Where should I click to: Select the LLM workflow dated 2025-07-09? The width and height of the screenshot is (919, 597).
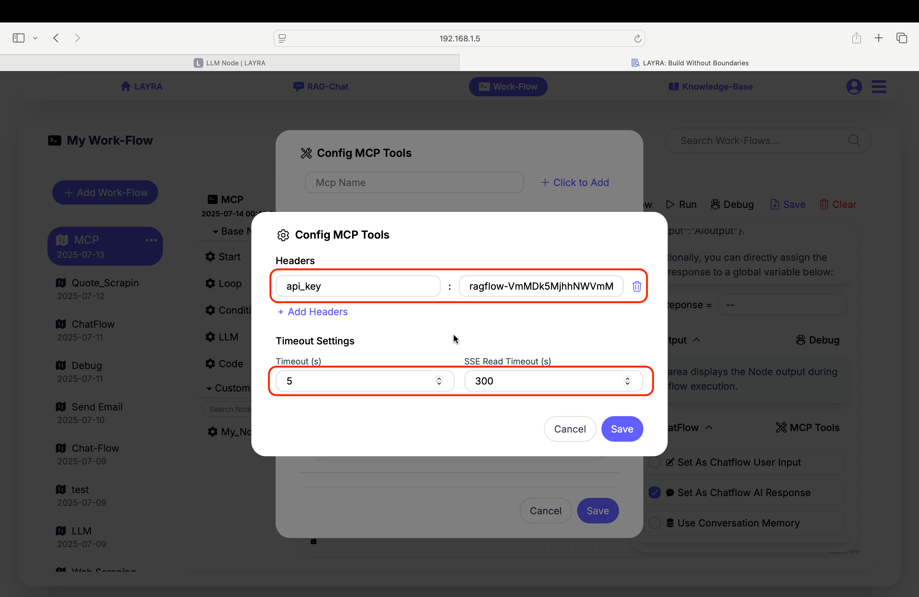105,537
